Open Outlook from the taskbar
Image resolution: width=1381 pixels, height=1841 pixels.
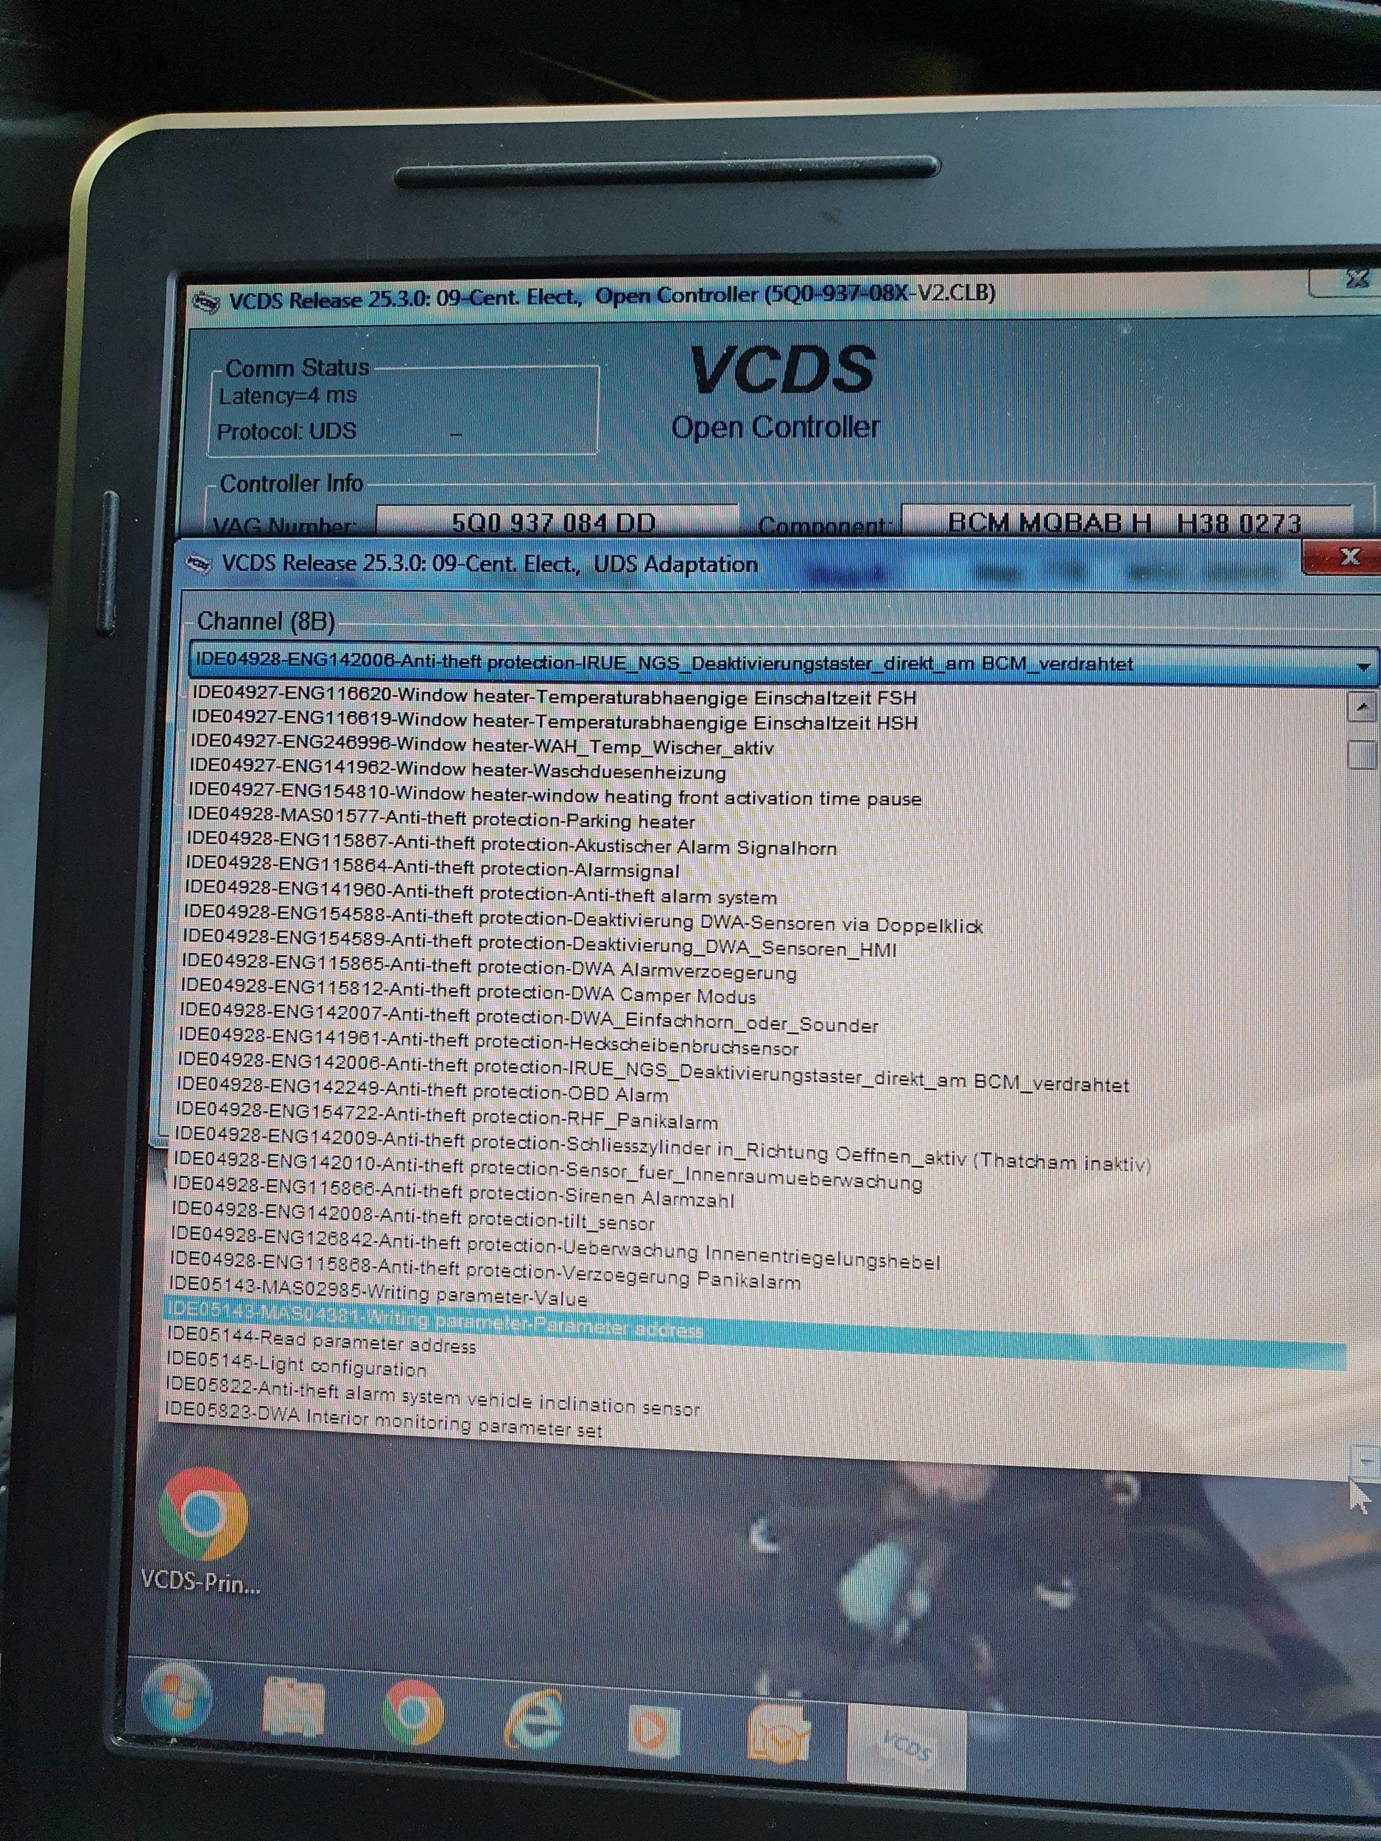pyautogui.click(x=776, y=1734)
